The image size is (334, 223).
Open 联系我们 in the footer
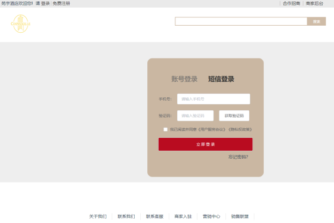[x=126, y=216]
